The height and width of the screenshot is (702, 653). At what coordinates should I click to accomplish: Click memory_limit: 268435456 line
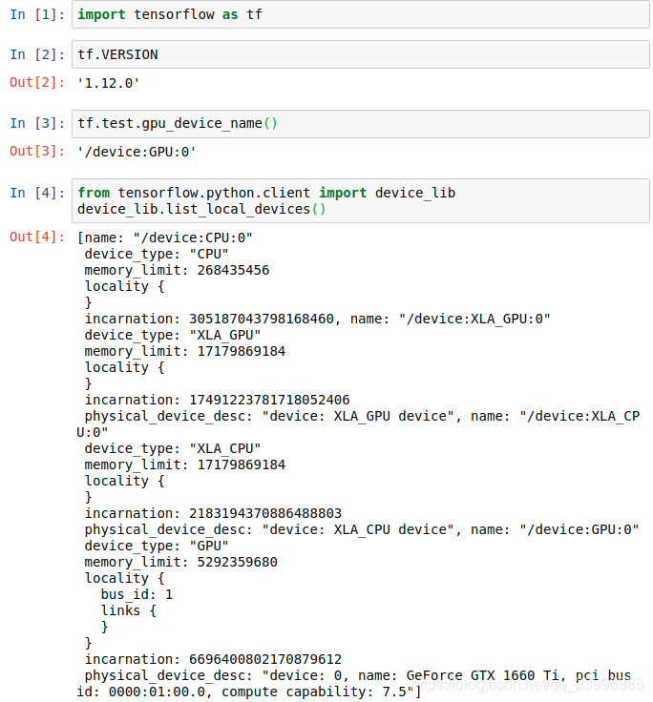pos(177,270)
